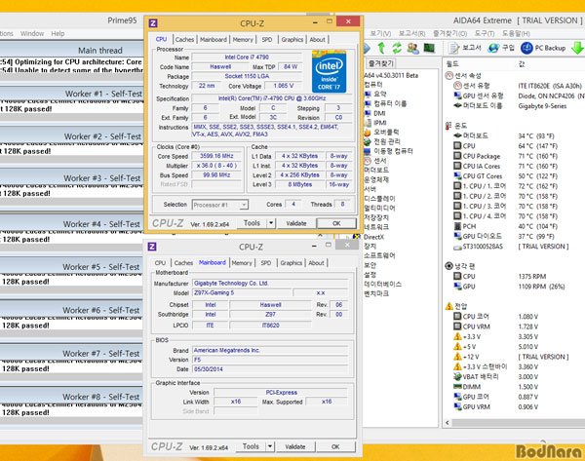Click the Model field Z97X-Gaming 5
This screenshot has width=585, height=461.
(242, 292)
